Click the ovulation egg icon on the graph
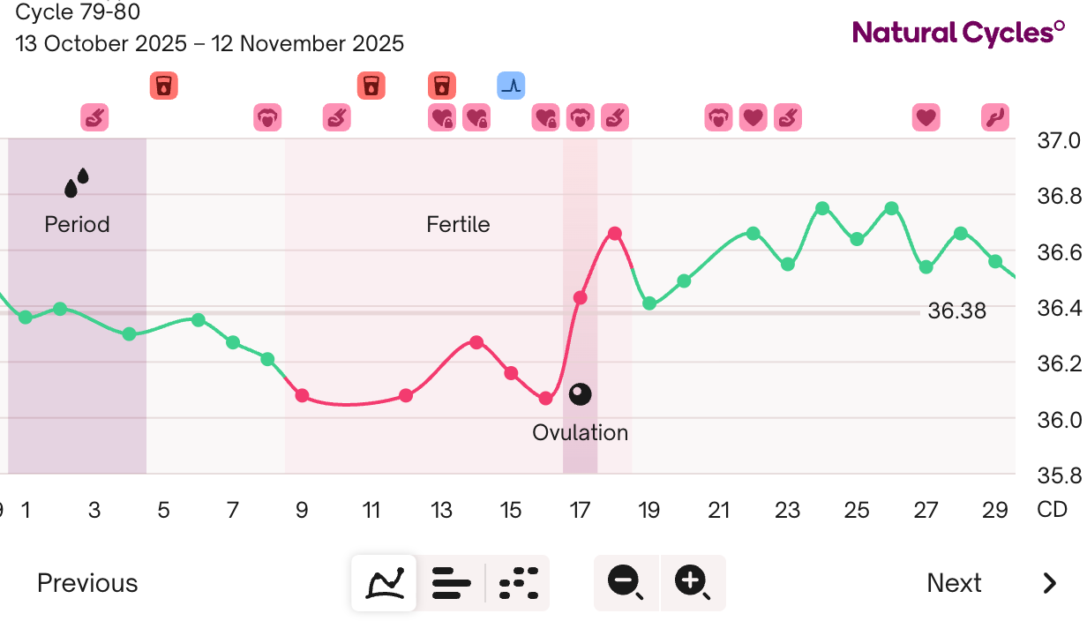The image size is (1087, 621). [580, 394]
